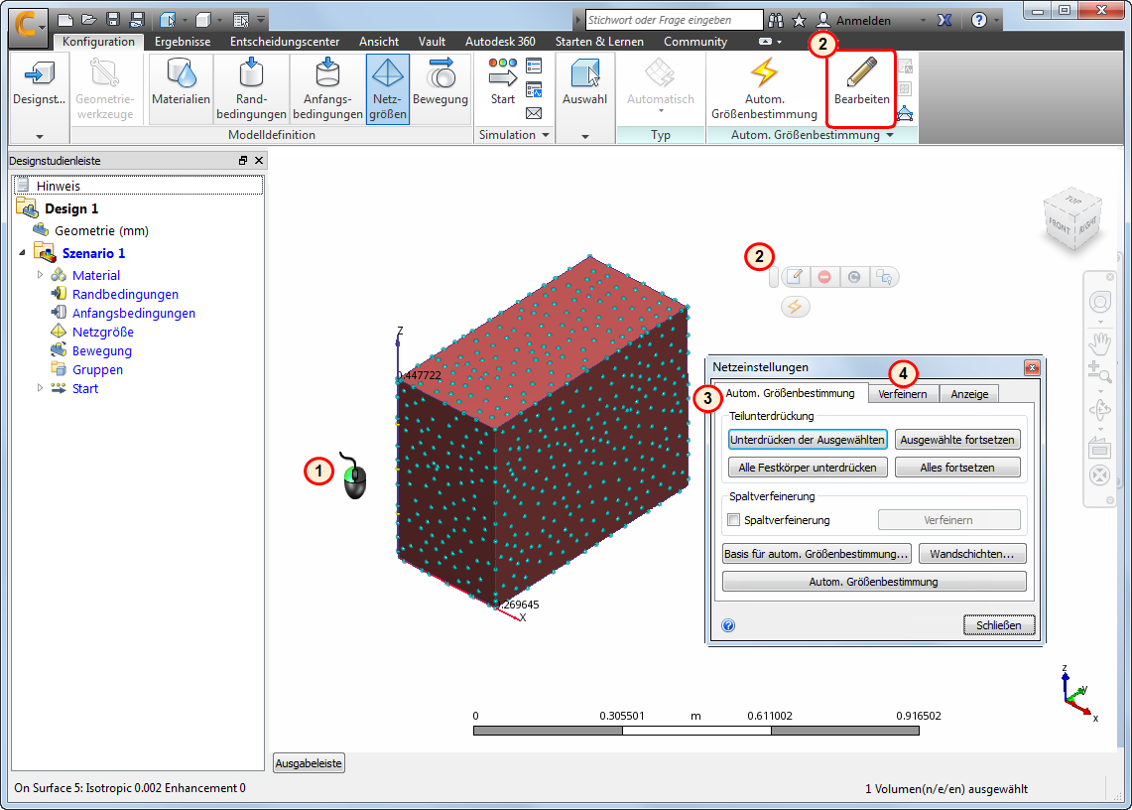This screenshot has width=1132, height=810.
Task: Click the Zoom tool in navigation bar
Action: [1099, 372]
